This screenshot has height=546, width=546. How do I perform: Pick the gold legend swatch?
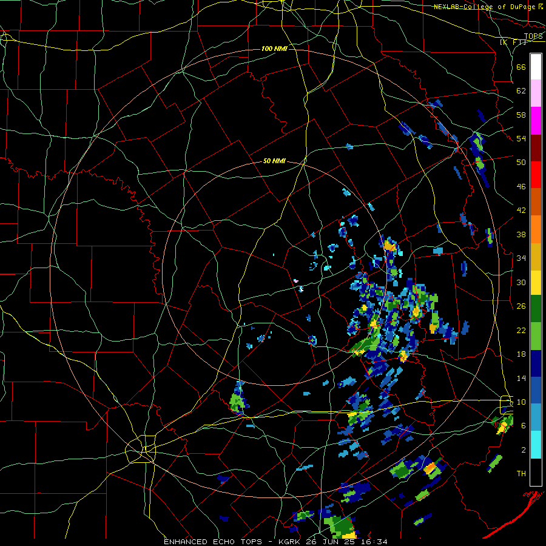536,256
